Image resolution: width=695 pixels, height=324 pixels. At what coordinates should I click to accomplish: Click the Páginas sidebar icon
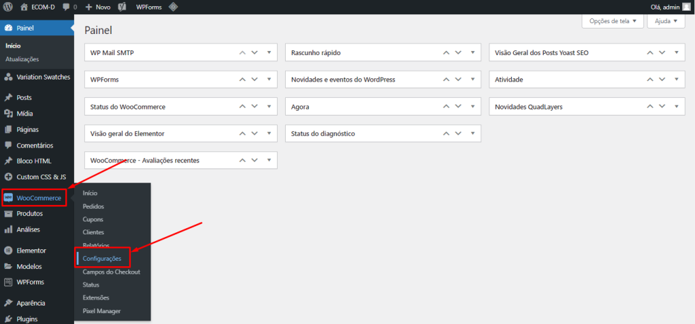point(8,130)
